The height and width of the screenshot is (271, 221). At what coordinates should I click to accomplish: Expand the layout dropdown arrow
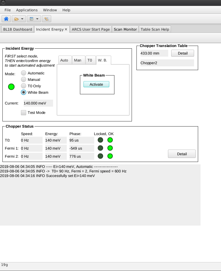coord(37,19)
